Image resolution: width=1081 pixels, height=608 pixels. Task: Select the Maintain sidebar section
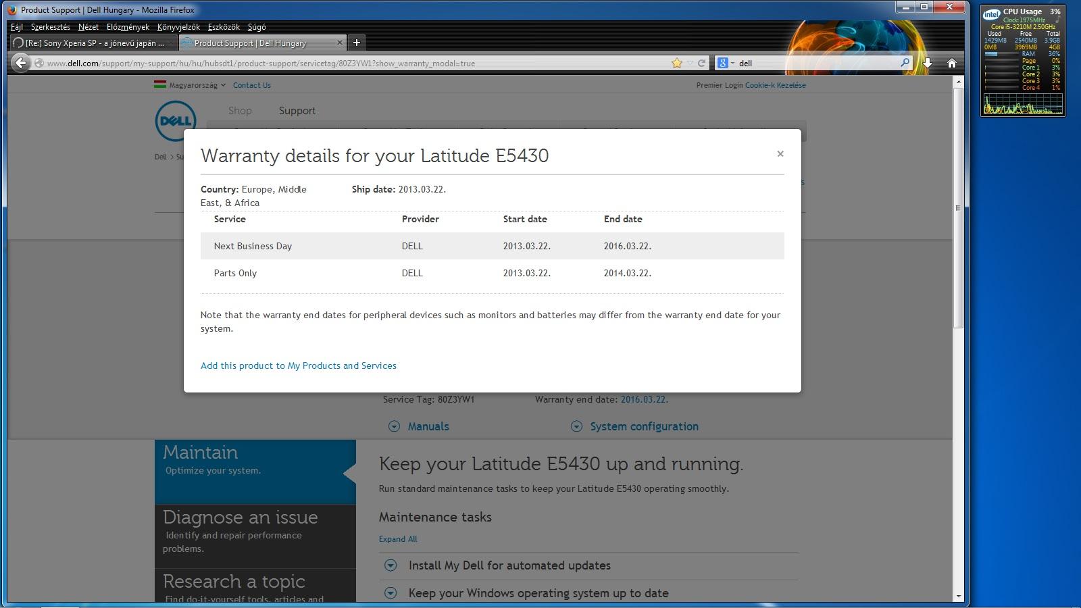point(255,472)
